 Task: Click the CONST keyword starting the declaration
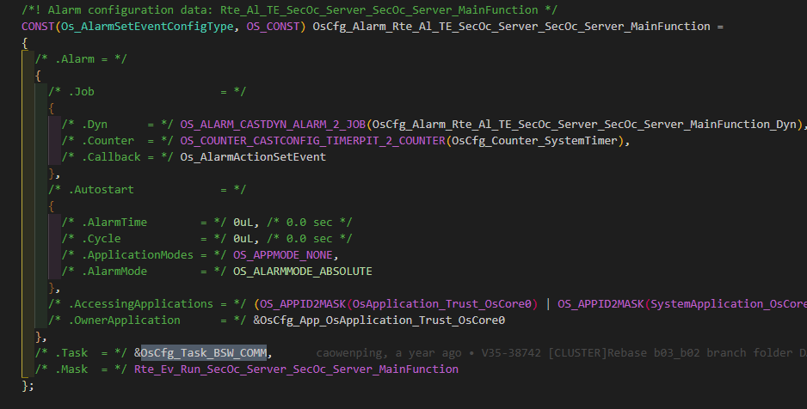(38, 27)
